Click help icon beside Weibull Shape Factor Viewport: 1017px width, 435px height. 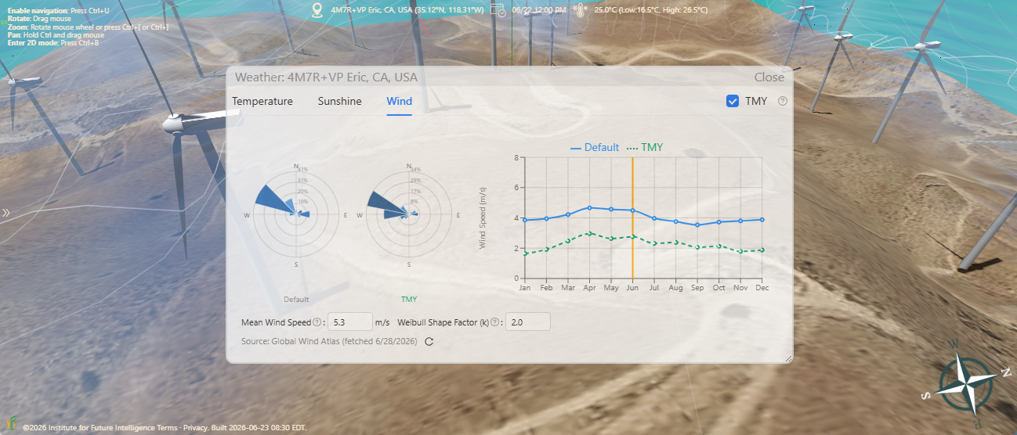pos(495,322)
